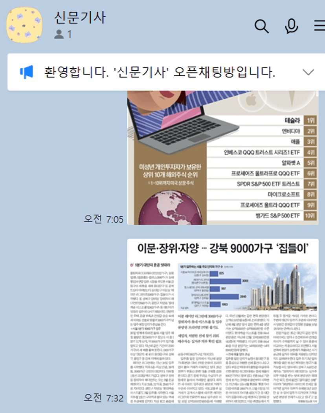Image resolution: width=325 pixels, height=413 pixels.
Task: Click the headline '이문·장위·자양 … 강북 9000가구 집들이'
Action: (223, 249)
